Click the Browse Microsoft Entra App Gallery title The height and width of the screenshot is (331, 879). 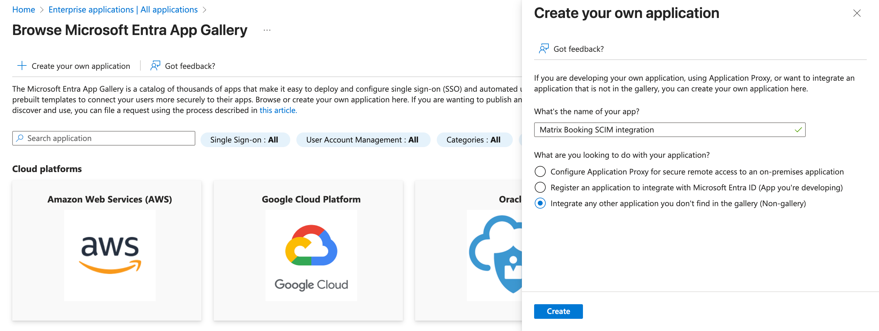click(130, 30)
